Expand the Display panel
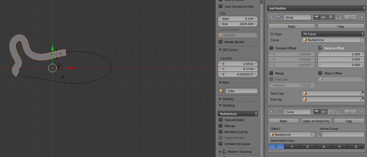The width and height of the screenshot is (367, 157). (x=220, y=99)
